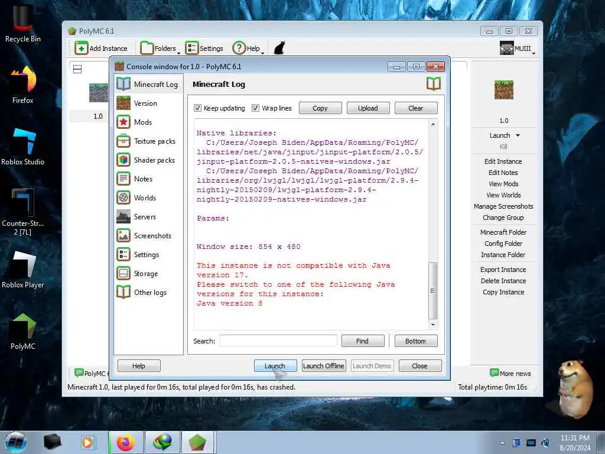Viewport: 605px width, 454px height.
Task: Click the Storage icon in sidebar
Action: coord(123,273)
